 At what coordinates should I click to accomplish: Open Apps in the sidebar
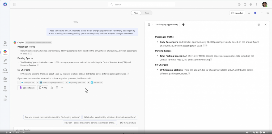coord(5,98)
